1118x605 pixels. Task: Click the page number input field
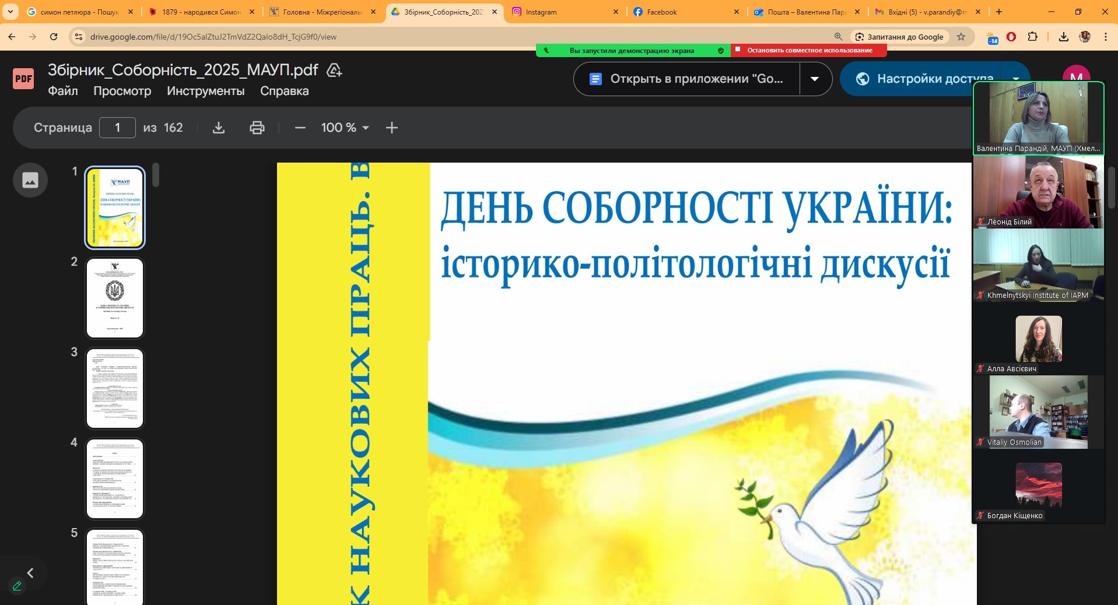tap(117, 128)
